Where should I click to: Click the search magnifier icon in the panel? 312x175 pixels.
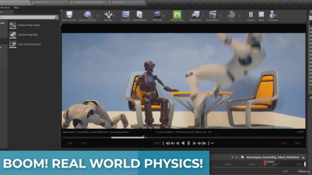point(57,17)
